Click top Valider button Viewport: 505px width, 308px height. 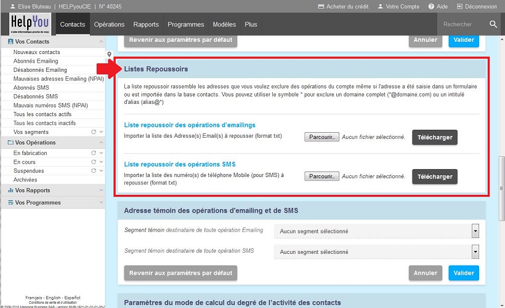(464, 40)
